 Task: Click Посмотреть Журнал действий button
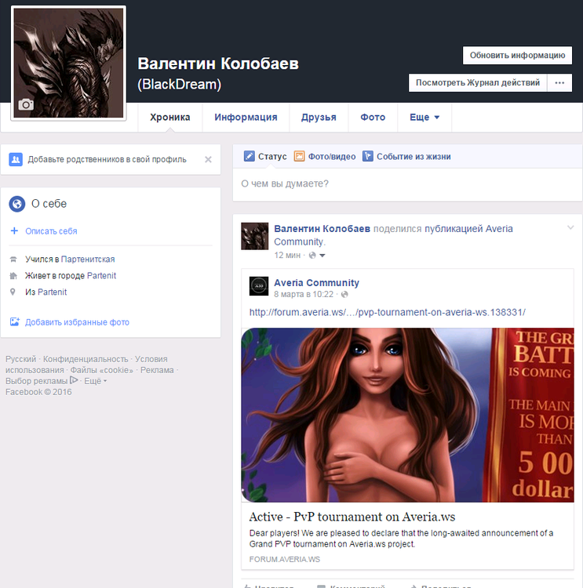click(478, 83)
